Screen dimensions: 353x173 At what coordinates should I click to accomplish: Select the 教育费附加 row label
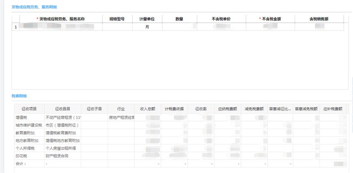[29, 133]
